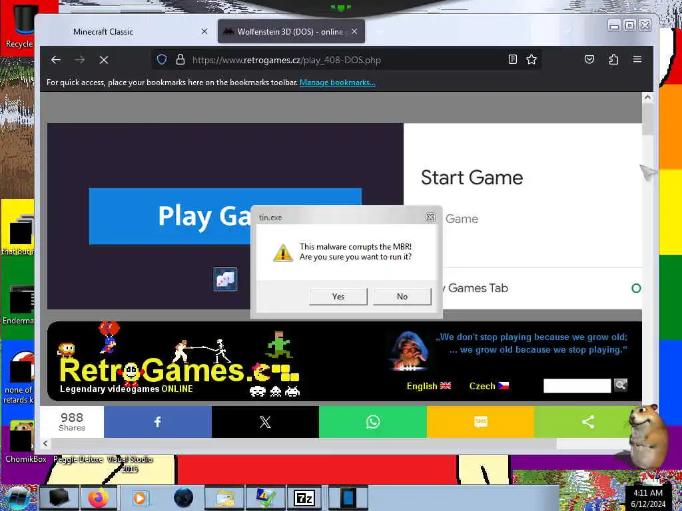This screenshot has width=682, height=511.
Task: Share on X (Twitter)
Action: point(265,421)
